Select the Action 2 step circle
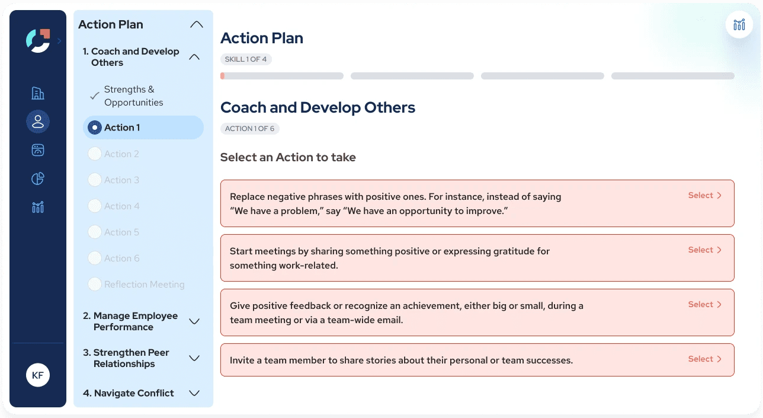The image size is (763, 418). 94,154
